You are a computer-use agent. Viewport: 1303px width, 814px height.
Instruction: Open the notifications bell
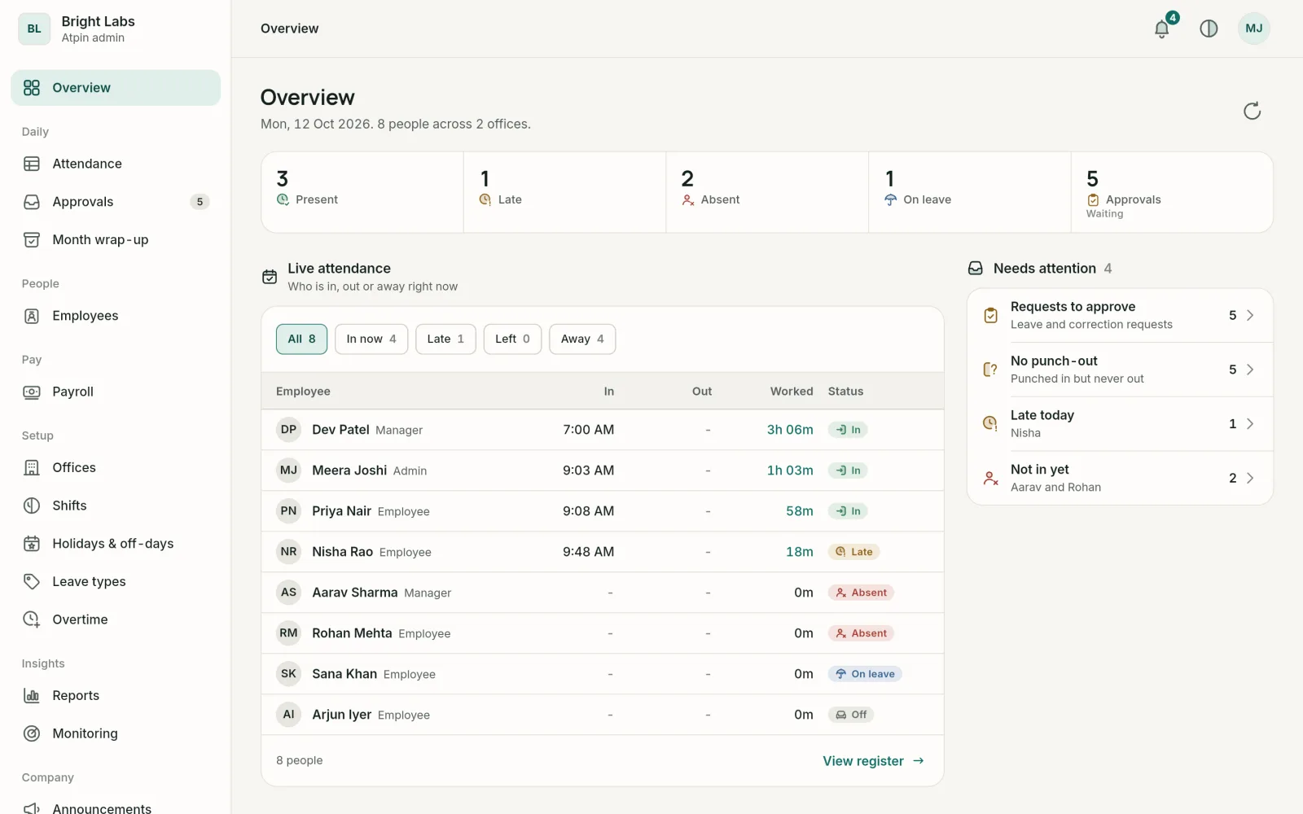tap(1162, 28)
